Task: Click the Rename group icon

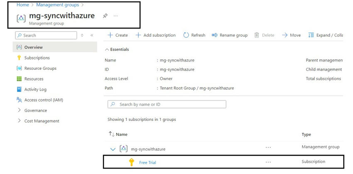Action: click(x=215, y=35)
